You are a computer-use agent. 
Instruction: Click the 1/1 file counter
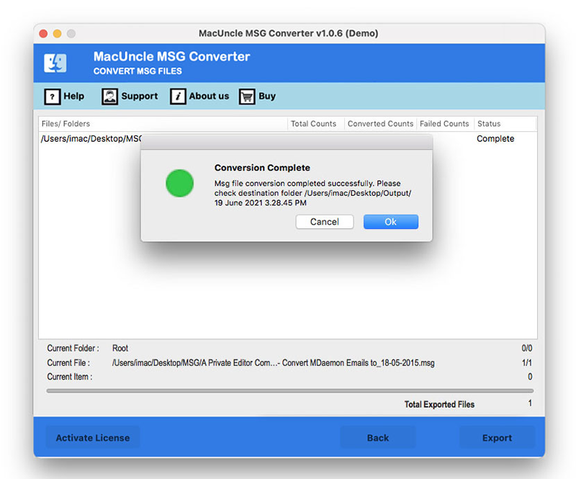click(527, 363)
